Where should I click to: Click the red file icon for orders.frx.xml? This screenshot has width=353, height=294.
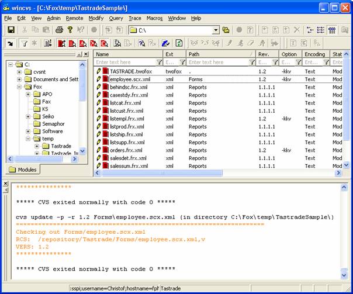[x=106, y=149]
